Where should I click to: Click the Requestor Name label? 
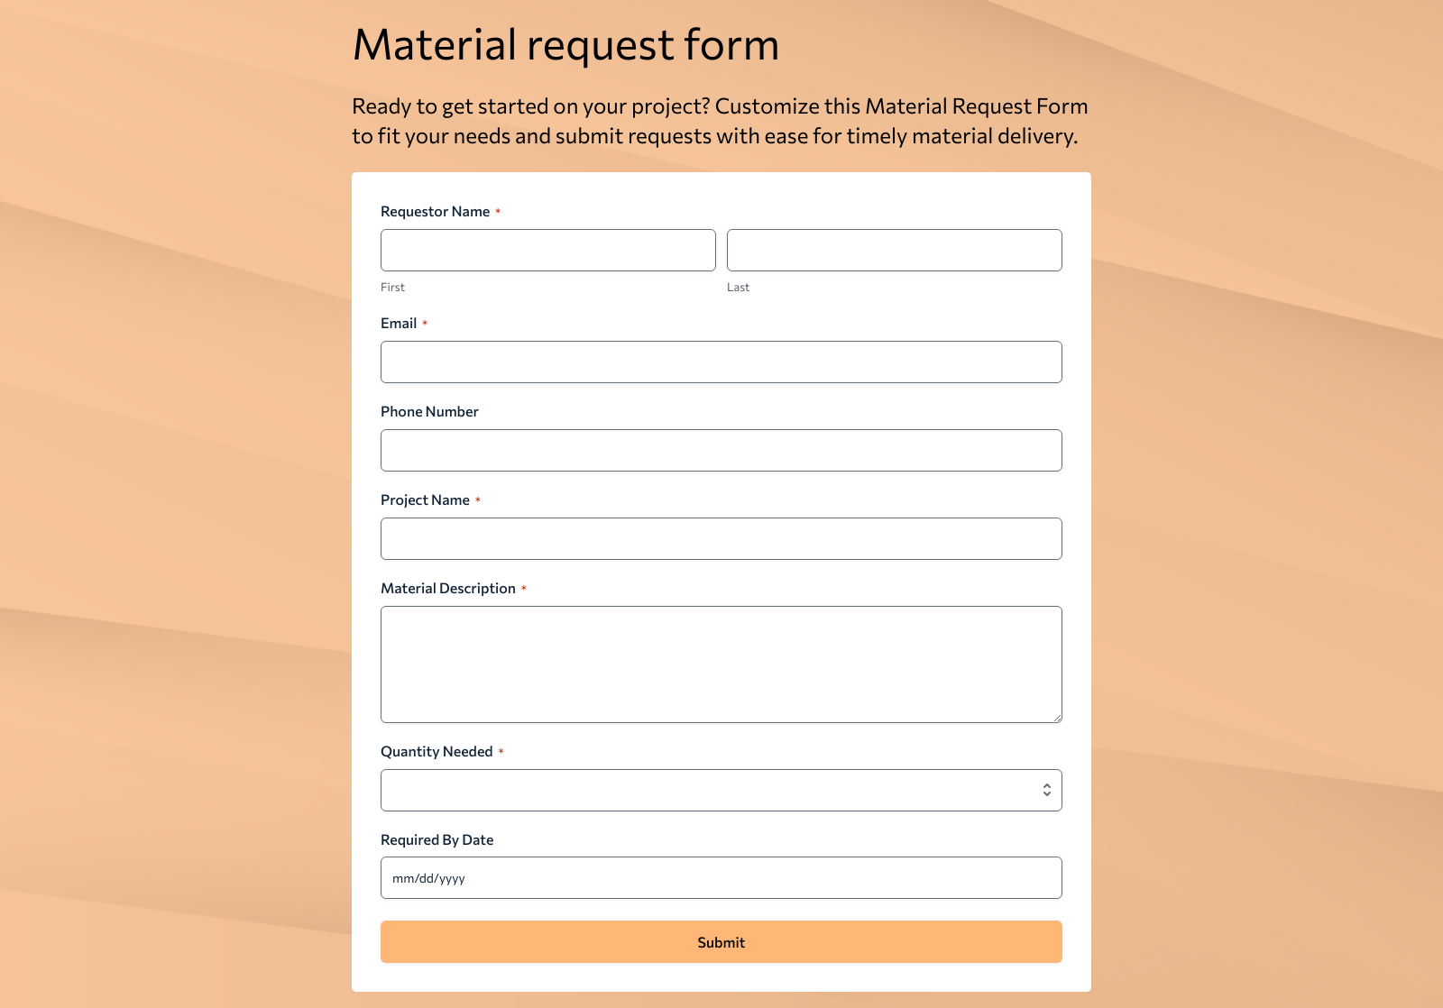click(437, 211)
